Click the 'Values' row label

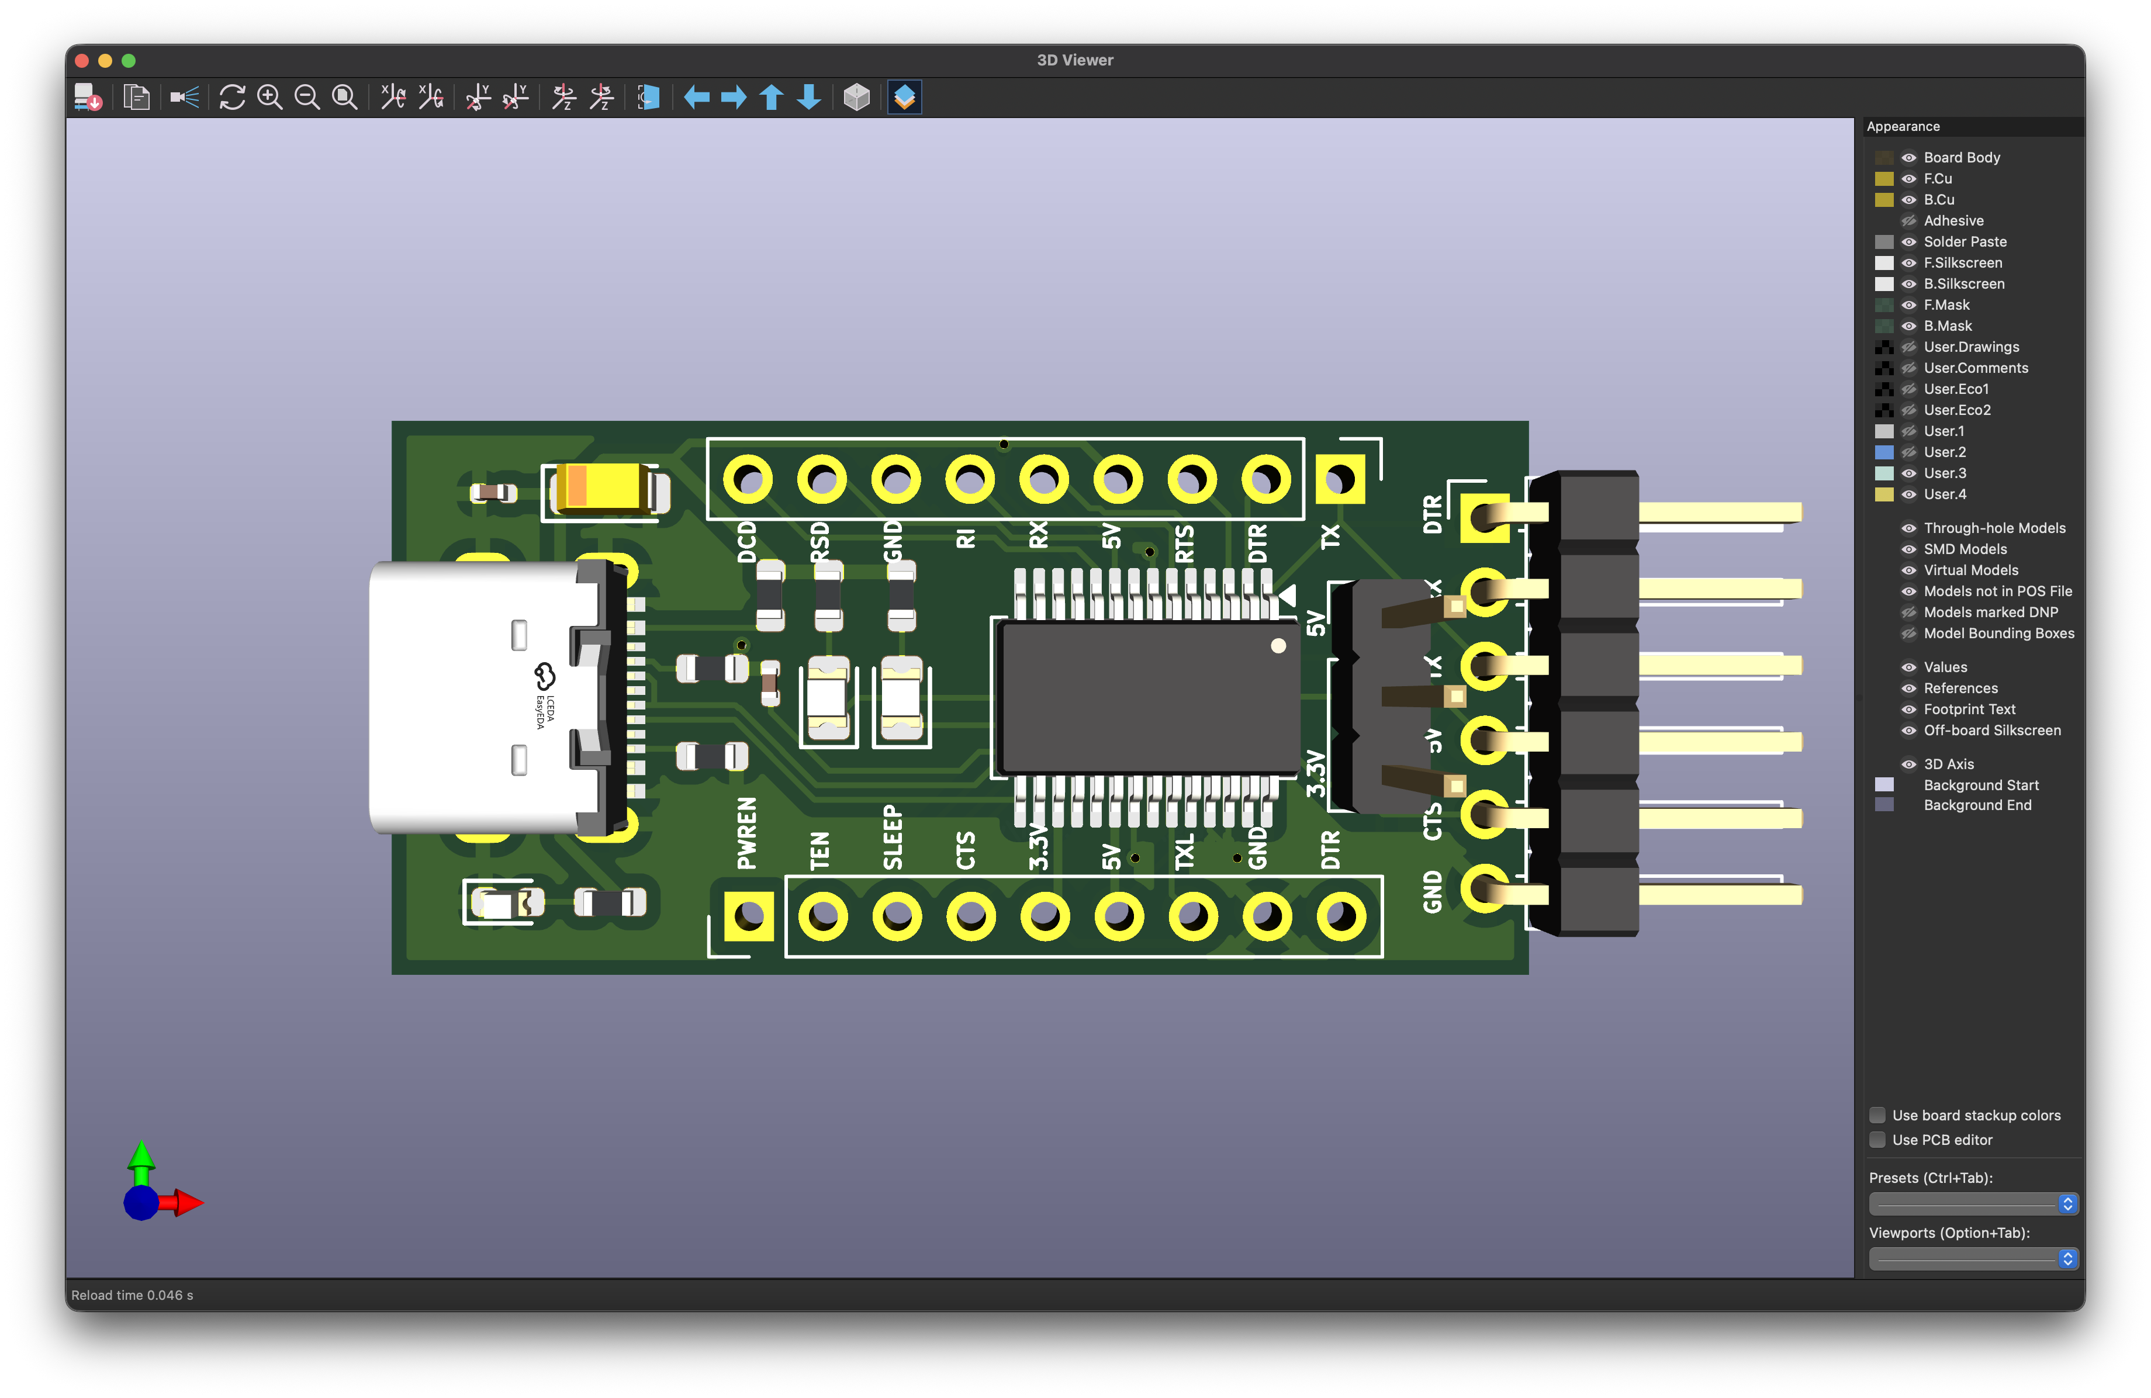(1945, 667)
